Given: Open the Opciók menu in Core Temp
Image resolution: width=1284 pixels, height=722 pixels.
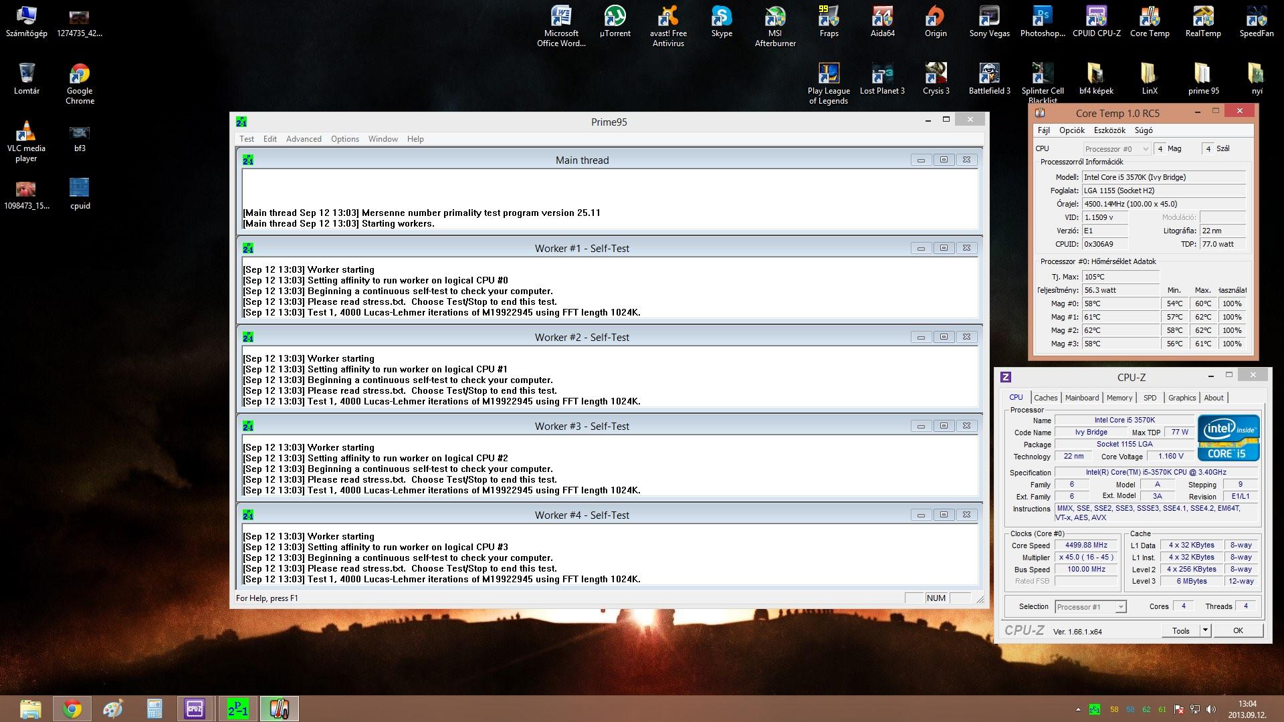Looking at the screenshot, I should (1072, 130).
